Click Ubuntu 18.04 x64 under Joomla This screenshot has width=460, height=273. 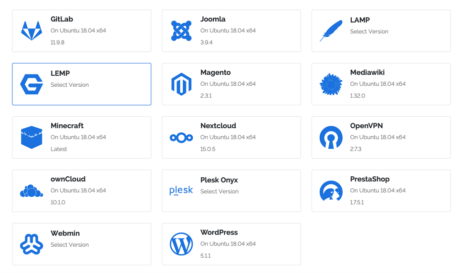click(233, 30)
